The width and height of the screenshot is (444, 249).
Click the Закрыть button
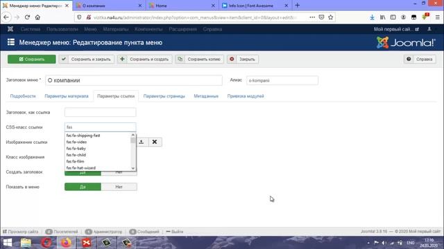click(x=243, y=59)
